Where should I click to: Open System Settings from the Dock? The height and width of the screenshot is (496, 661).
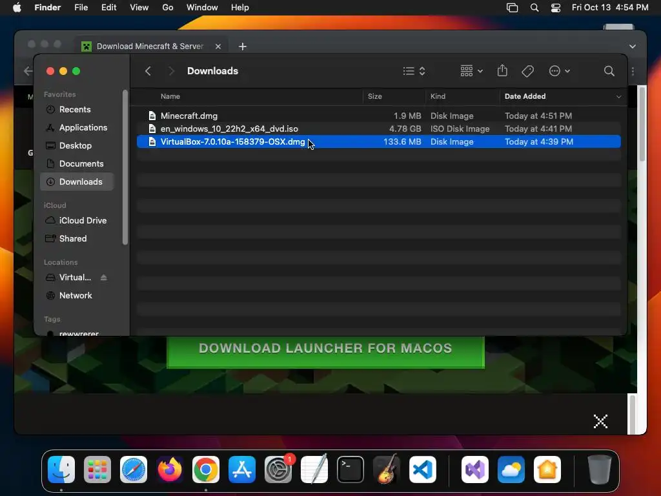coord(278,470)
